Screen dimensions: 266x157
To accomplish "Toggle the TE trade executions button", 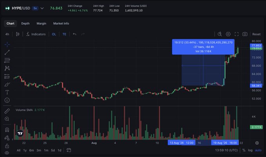I will point(64,34).
